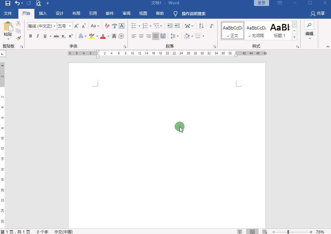
Task: Click the distributed alignment icon
Action: click(163, 36)
